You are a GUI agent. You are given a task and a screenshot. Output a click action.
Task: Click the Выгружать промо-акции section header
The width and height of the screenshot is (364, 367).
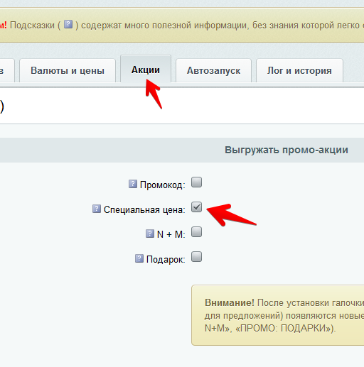coord(182,150)
